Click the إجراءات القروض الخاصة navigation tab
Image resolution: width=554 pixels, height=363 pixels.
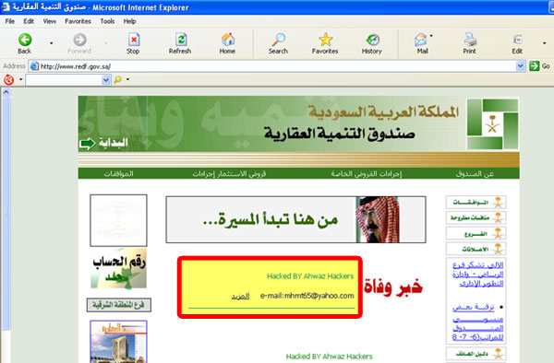pyautogui.click(x=366, y=174)
